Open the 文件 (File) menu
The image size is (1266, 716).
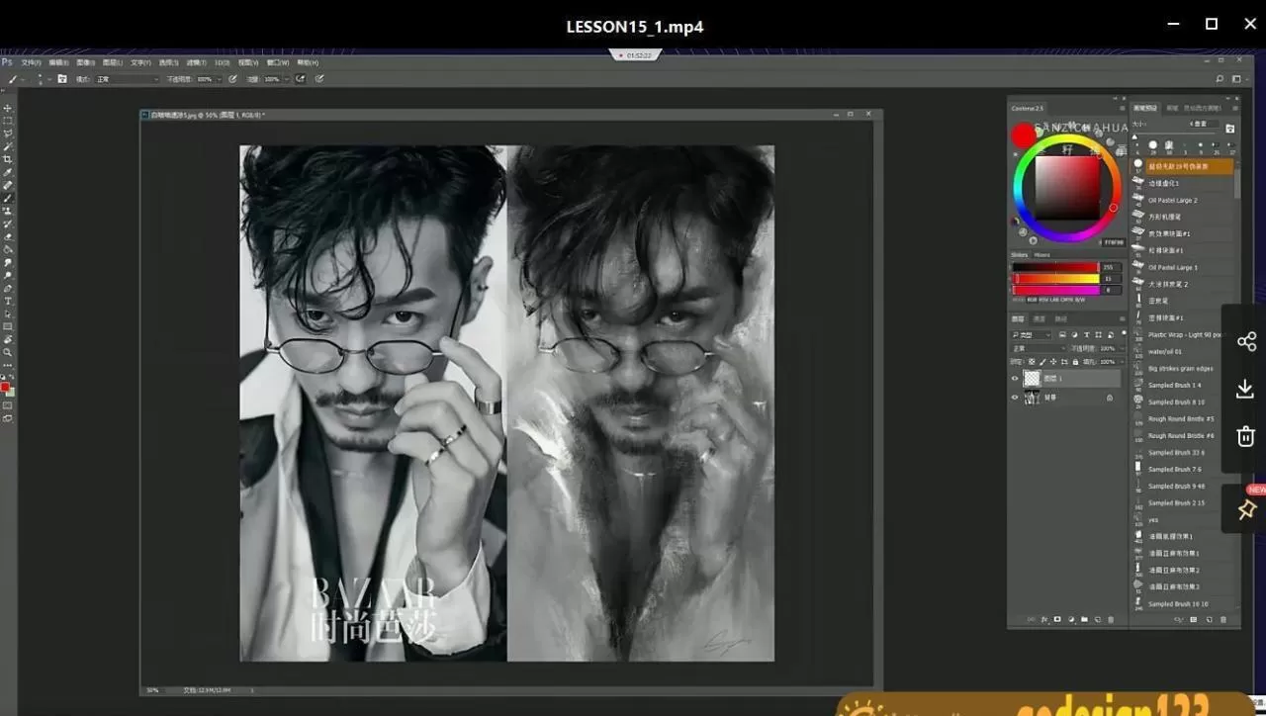[x=31, y=62]
